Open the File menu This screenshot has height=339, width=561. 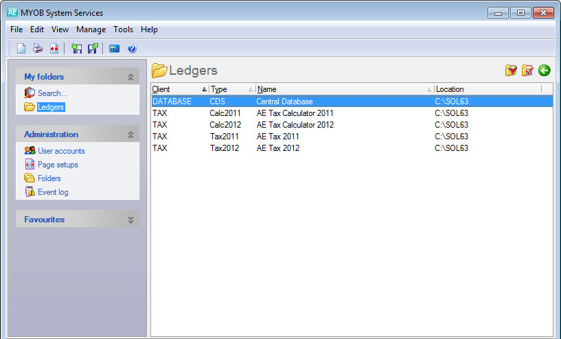16,30
